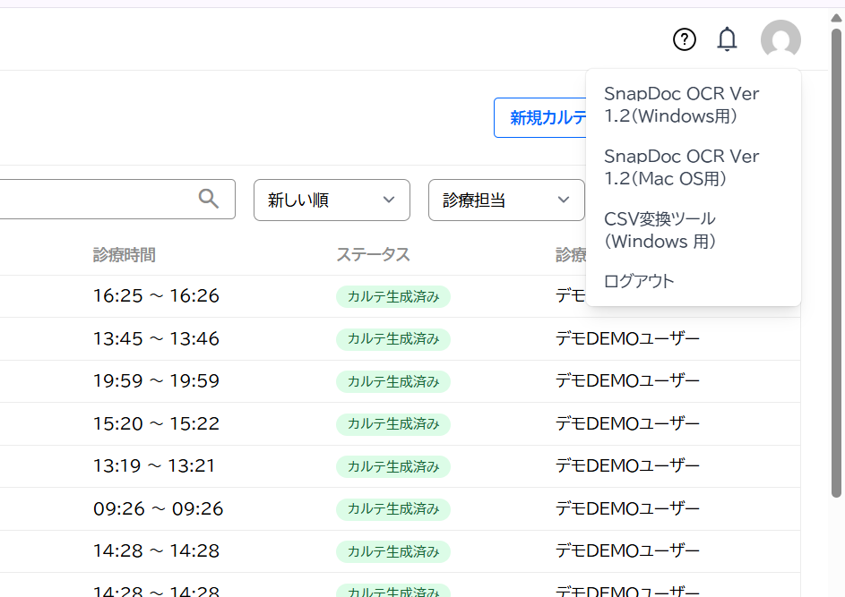This screenshot has width=845, height=597.
Task: Click the vertical scrollbar thumb
Action: (x=836, y=260)
